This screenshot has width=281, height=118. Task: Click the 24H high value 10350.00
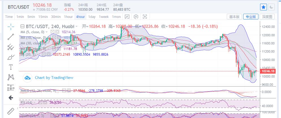85,10
